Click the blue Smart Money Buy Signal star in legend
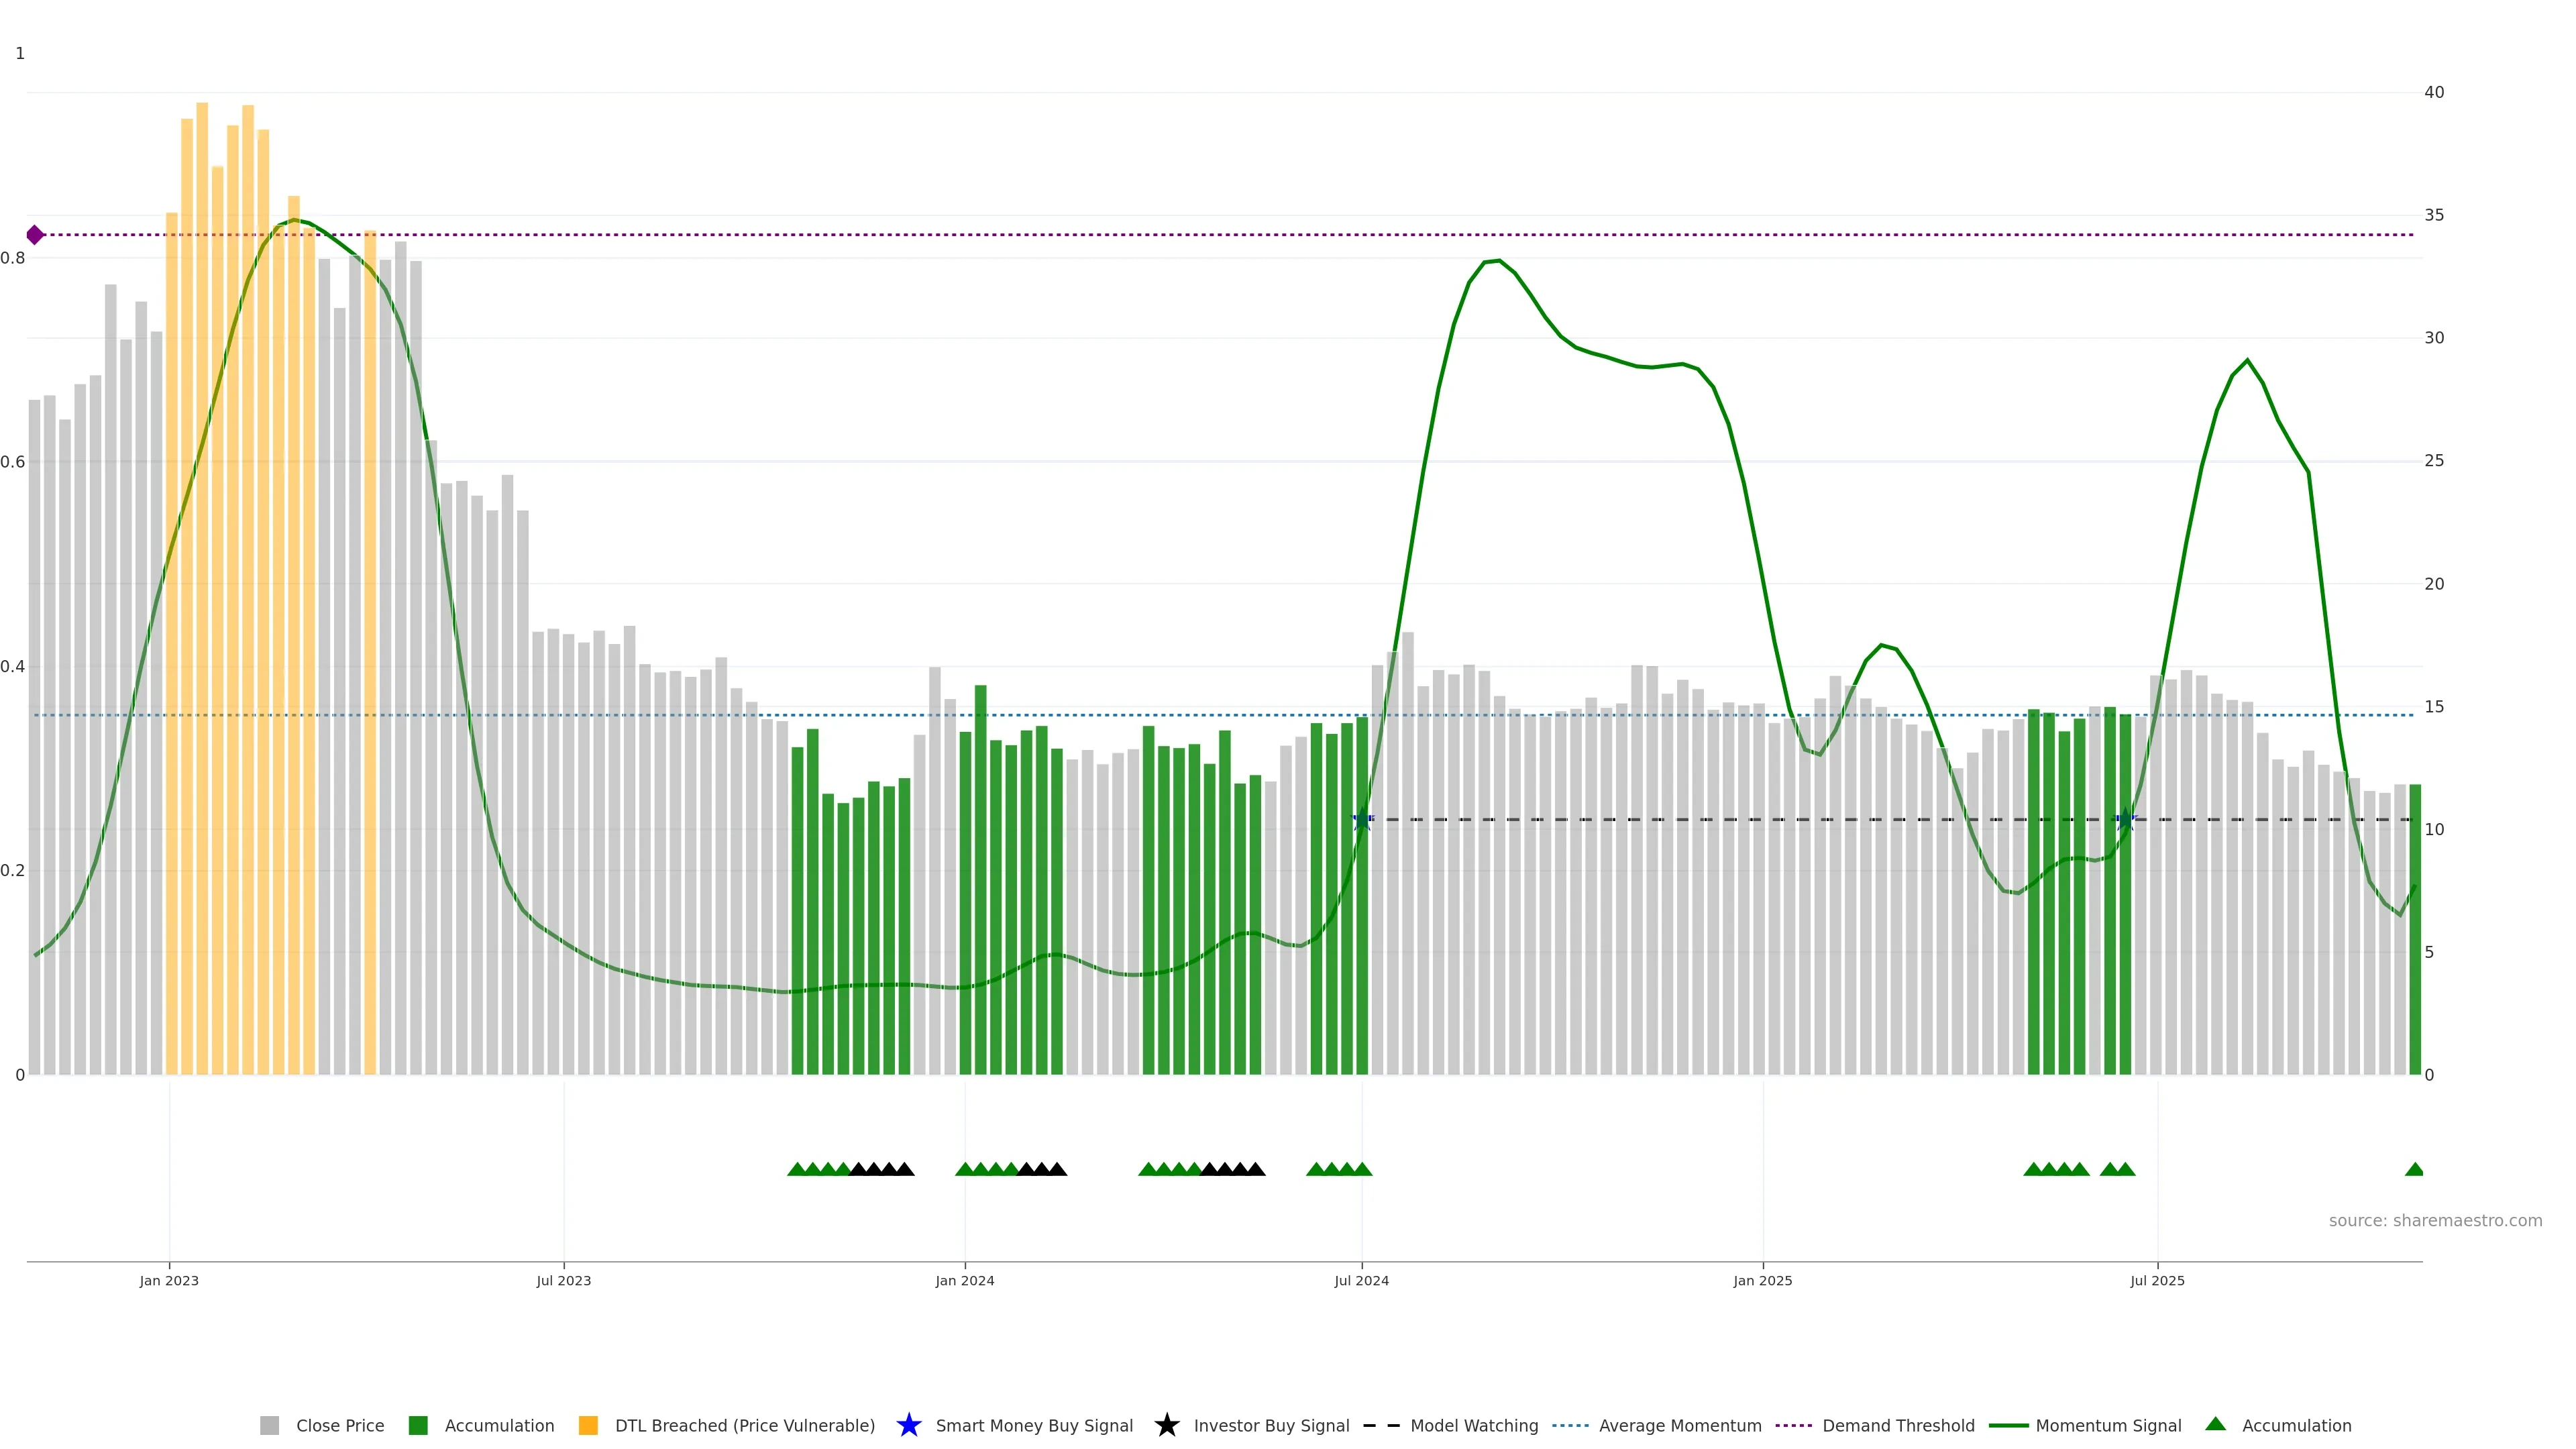2576x1449 pixels. tap(908, 1425)
